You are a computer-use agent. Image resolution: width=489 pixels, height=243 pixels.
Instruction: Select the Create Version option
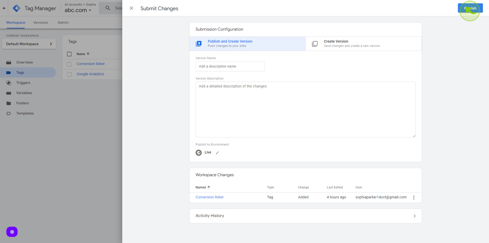[363, 44]
